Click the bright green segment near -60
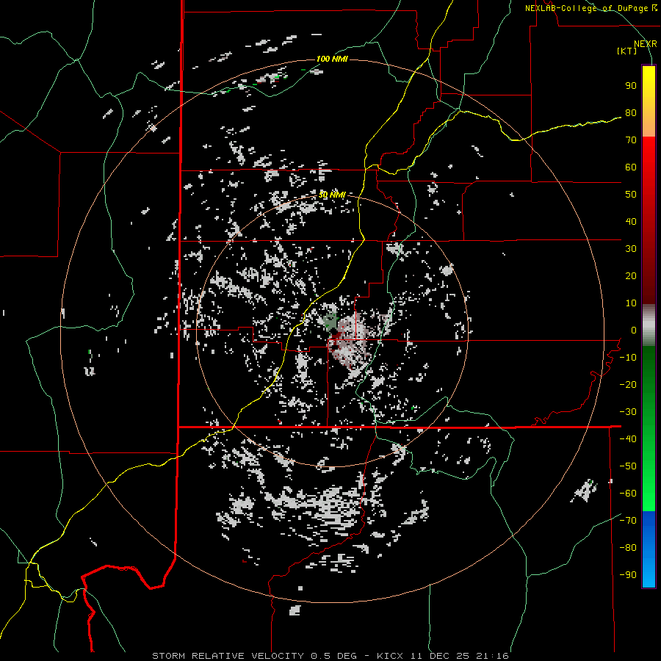661x661 pixels. (649, 494)
